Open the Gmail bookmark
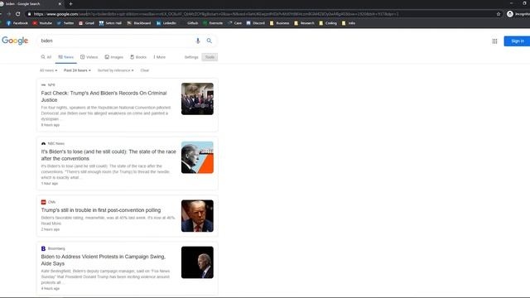 86,23
